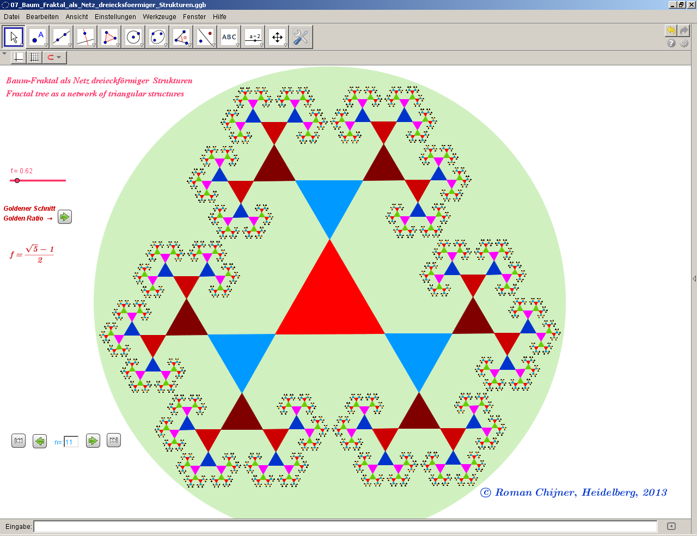Expand the side panel arrow on right edge

point(694,279)
